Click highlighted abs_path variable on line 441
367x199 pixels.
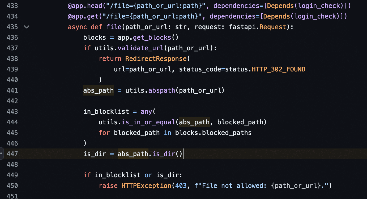(99, 90)
